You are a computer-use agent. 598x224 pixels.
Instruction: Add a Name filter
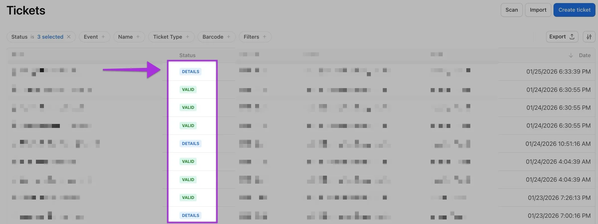(129, 37)
